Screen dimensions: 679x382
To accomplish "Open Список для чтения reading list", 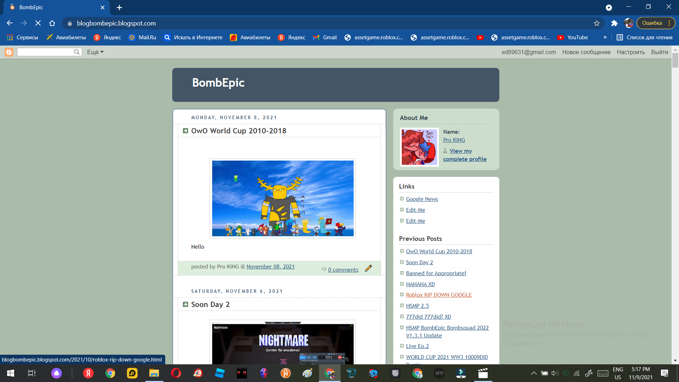I will tap(644, 37).
